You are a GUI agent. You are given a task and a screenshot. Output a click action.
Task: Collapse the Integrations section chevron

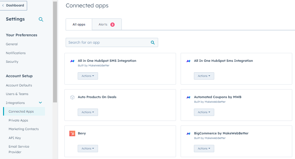coord(40,103)
